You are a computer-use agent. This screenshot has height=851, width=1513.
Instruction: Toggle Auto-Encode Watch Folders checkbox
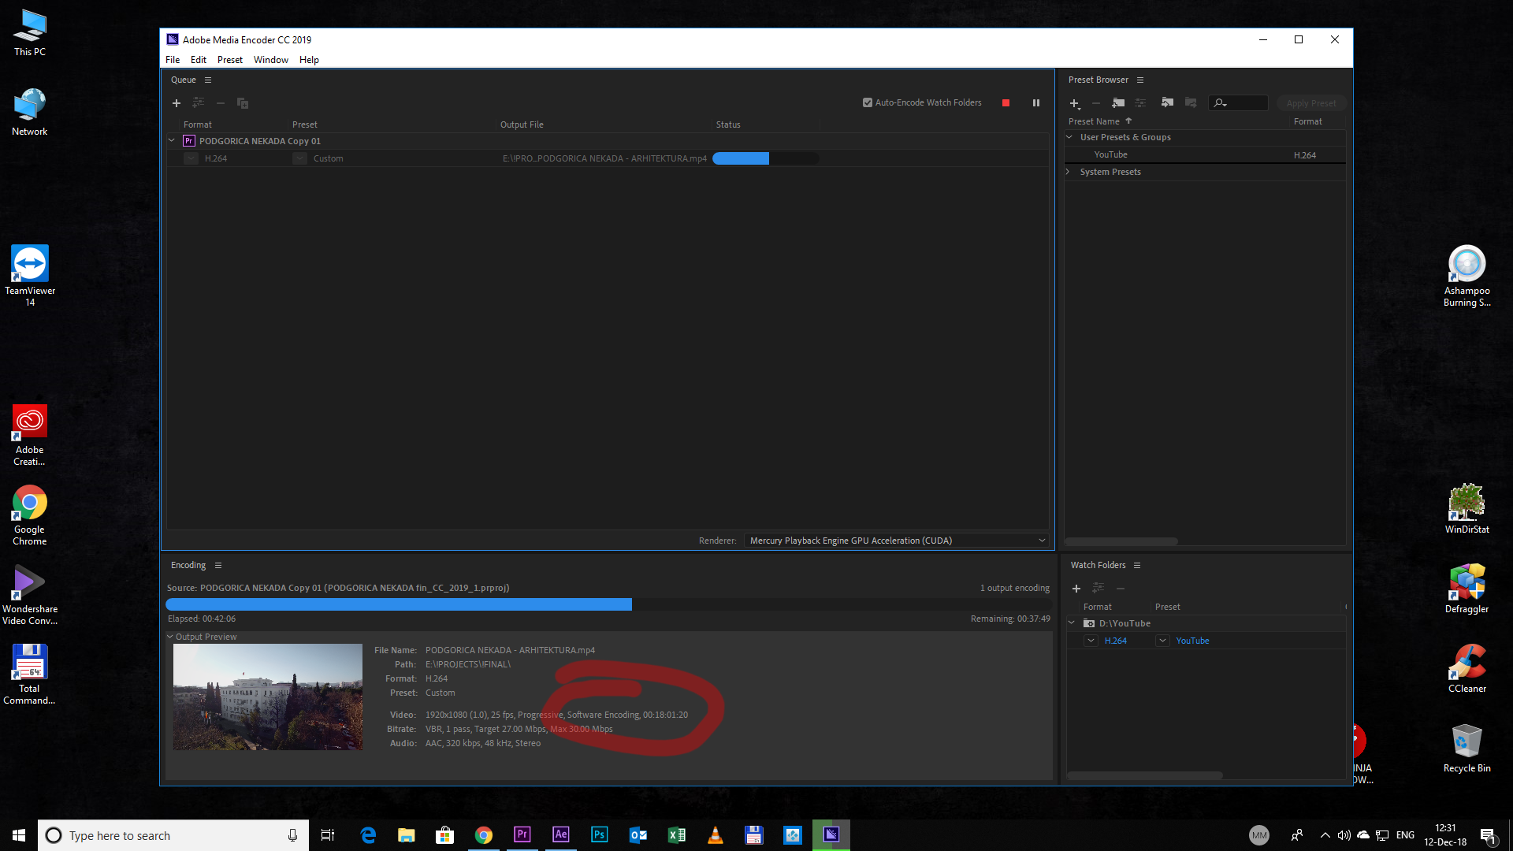pos(868,103)
